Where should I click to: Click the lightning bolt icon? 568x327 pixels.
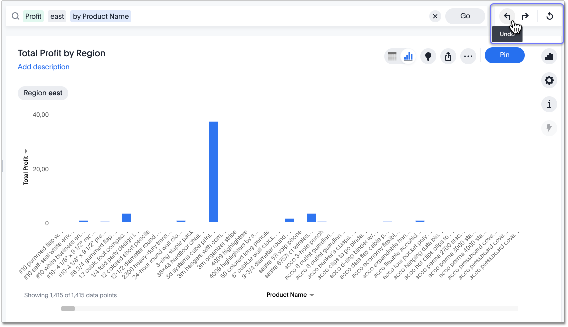pos(549,128)
